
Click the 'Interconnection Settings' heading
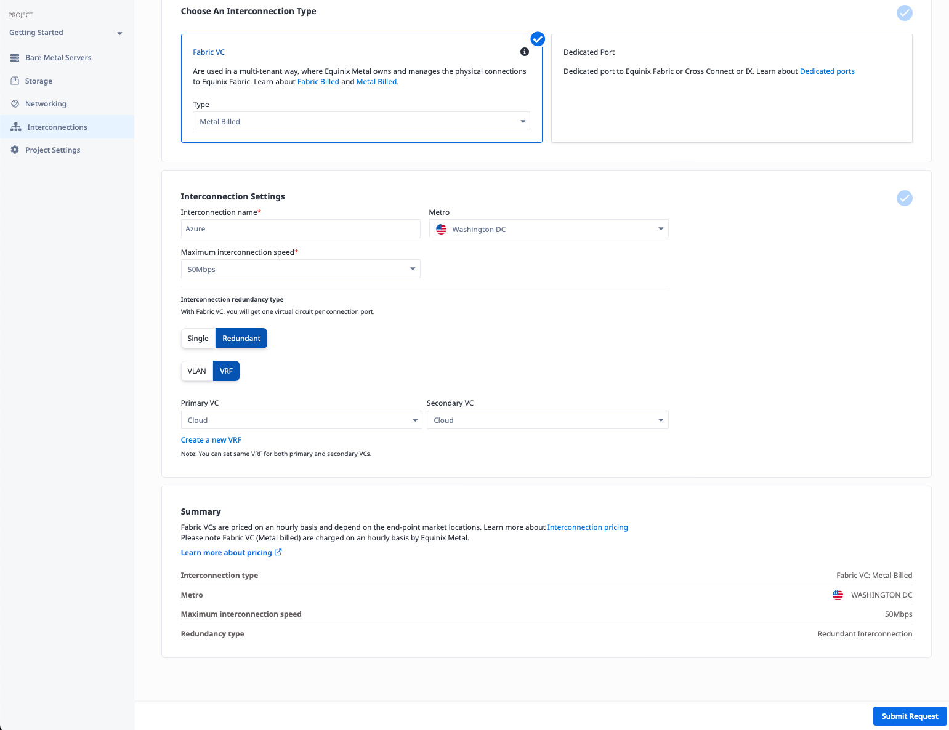(x=233, y=196)
